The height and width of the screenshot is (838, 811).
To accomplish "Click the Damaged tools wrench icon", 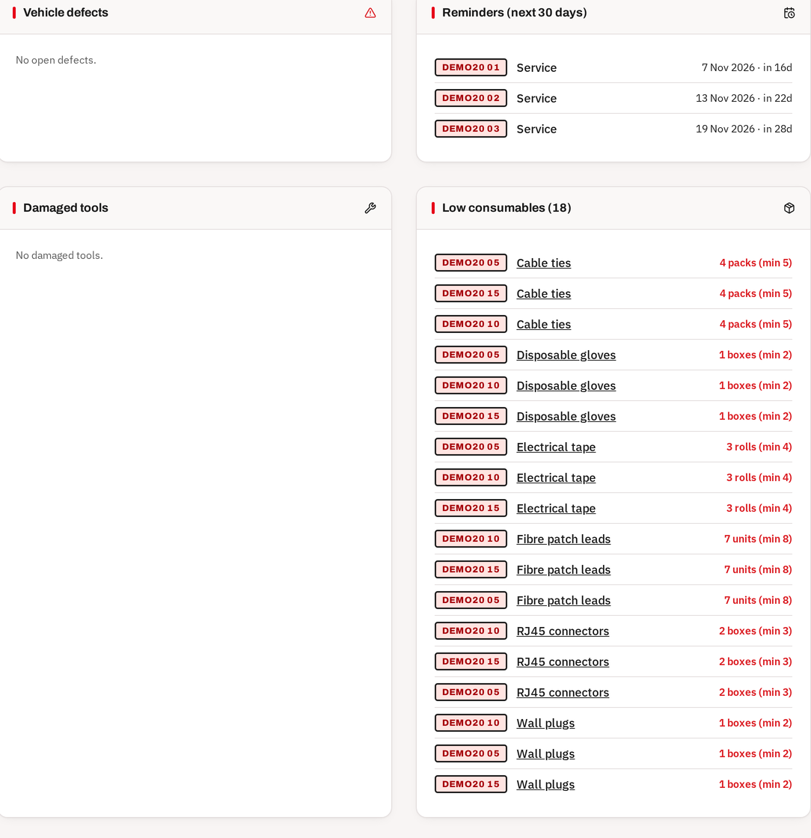I will (370, 208).
